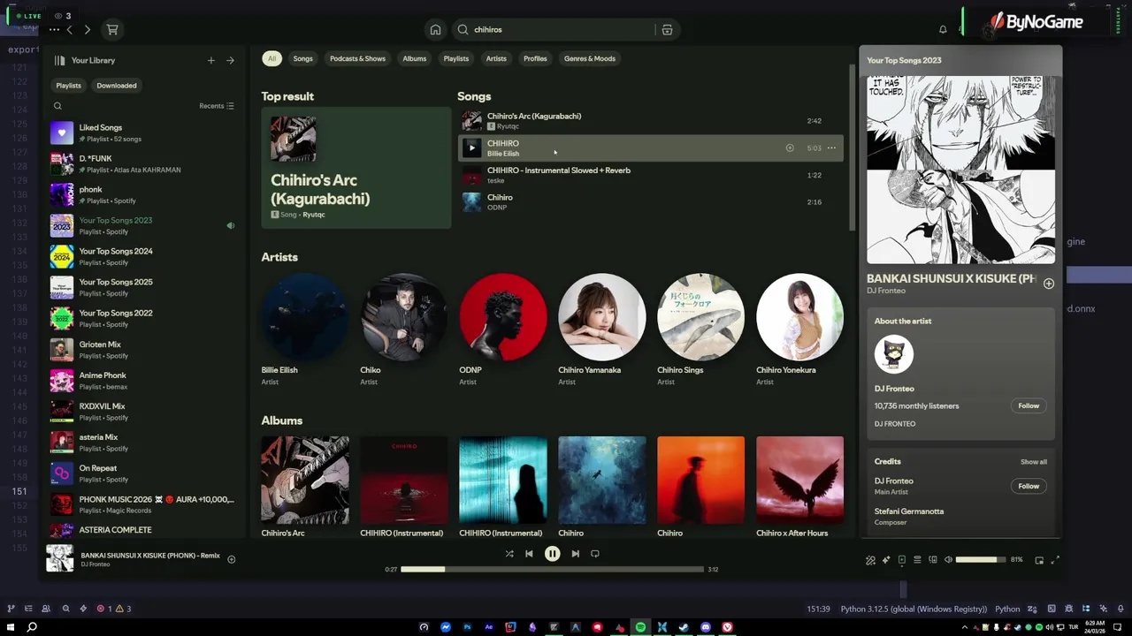Mute with the speaker icon
Viewport: 1132px width, 636px height.
click(x=948, y=560)
